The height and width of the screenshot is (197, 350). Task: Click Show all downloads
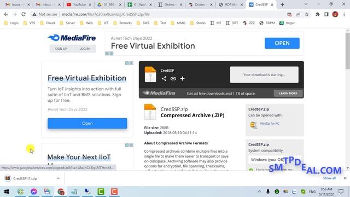tap(329, 178)
